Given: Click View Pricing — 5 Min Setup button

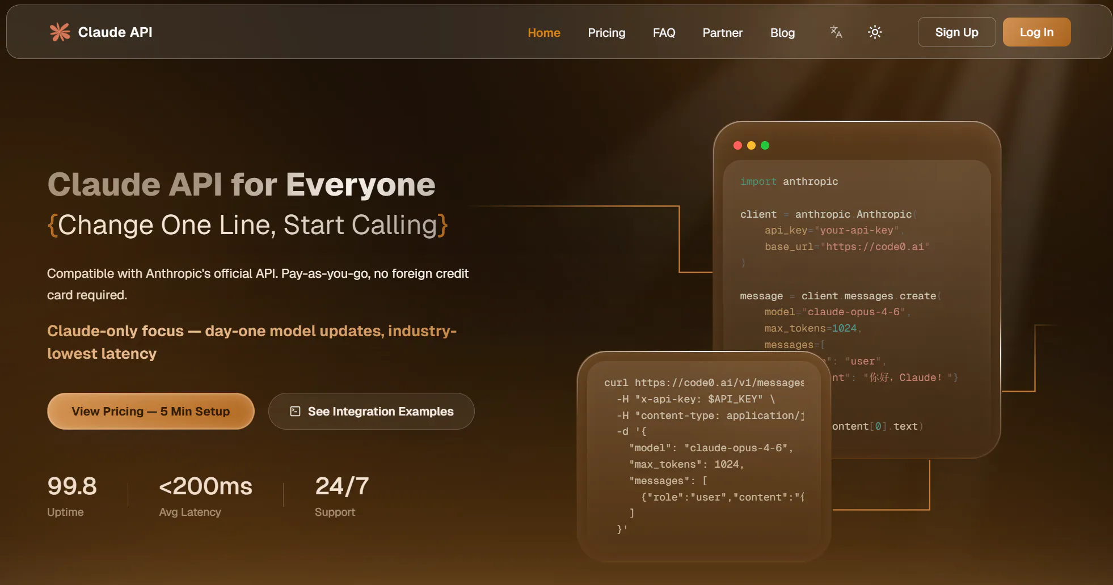Looking at the screenshot, I should 151,412.
